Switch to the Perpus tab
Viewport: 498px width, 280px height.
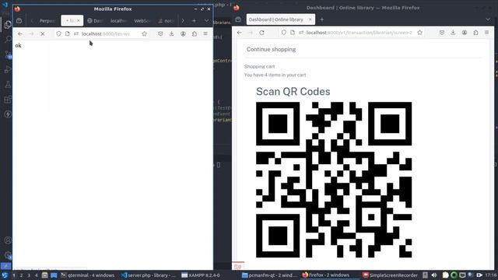47,21
